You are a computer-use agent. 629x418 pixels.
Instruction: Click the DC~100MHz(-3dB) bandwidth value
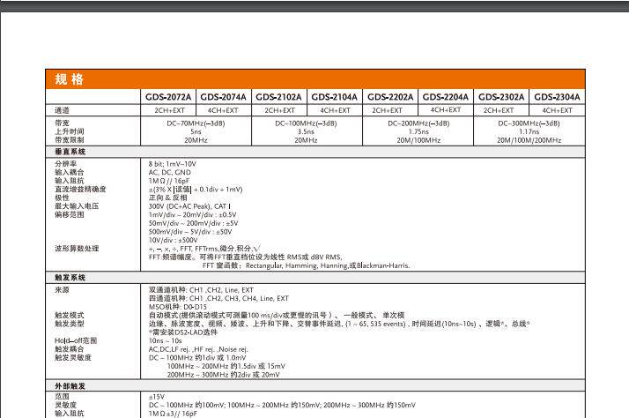[x=306, y=123]
